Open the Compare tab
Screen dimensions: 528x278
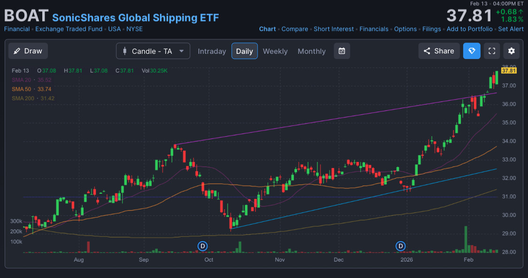tap(295, 29)
